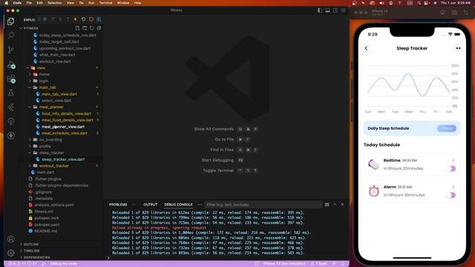Open more options menu in Sleep Tracker header
This screenshot has width=475, height=267.
tap(458, 48)
